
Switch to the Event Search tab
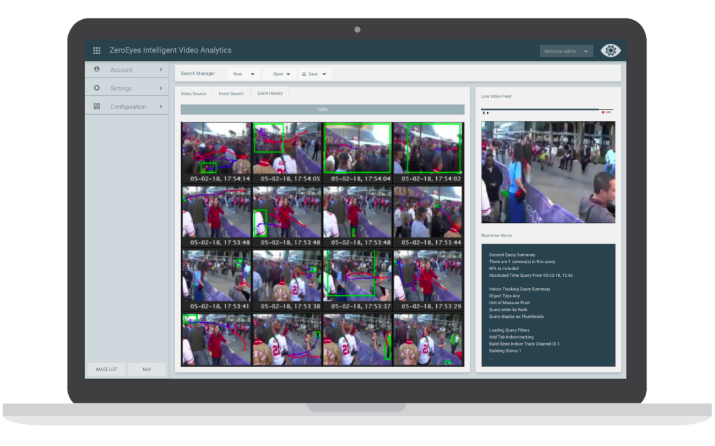click(231, 94)
